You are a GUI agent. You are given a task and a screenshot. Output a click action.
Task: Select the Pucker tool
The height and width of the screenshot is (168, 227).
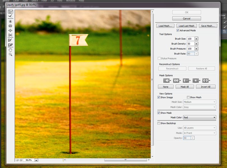(x=10, y=26)
